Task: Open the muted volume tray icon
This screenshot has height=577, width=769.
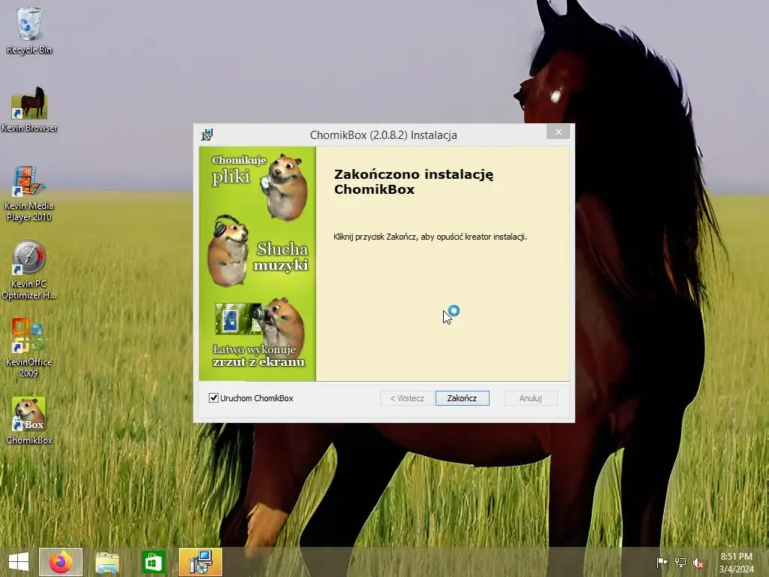Action: point(698,563)
